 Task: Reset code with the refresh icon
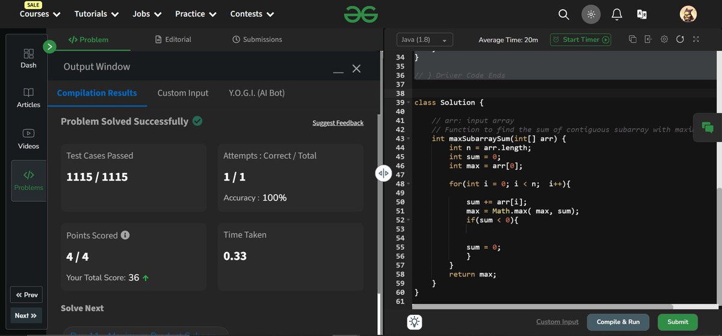tap(680, 39)
